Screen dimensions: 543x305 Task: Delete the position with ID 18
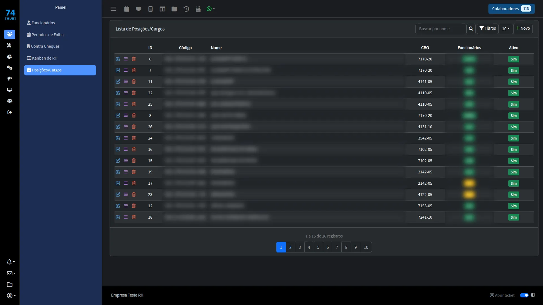click(x=134, y=217)
